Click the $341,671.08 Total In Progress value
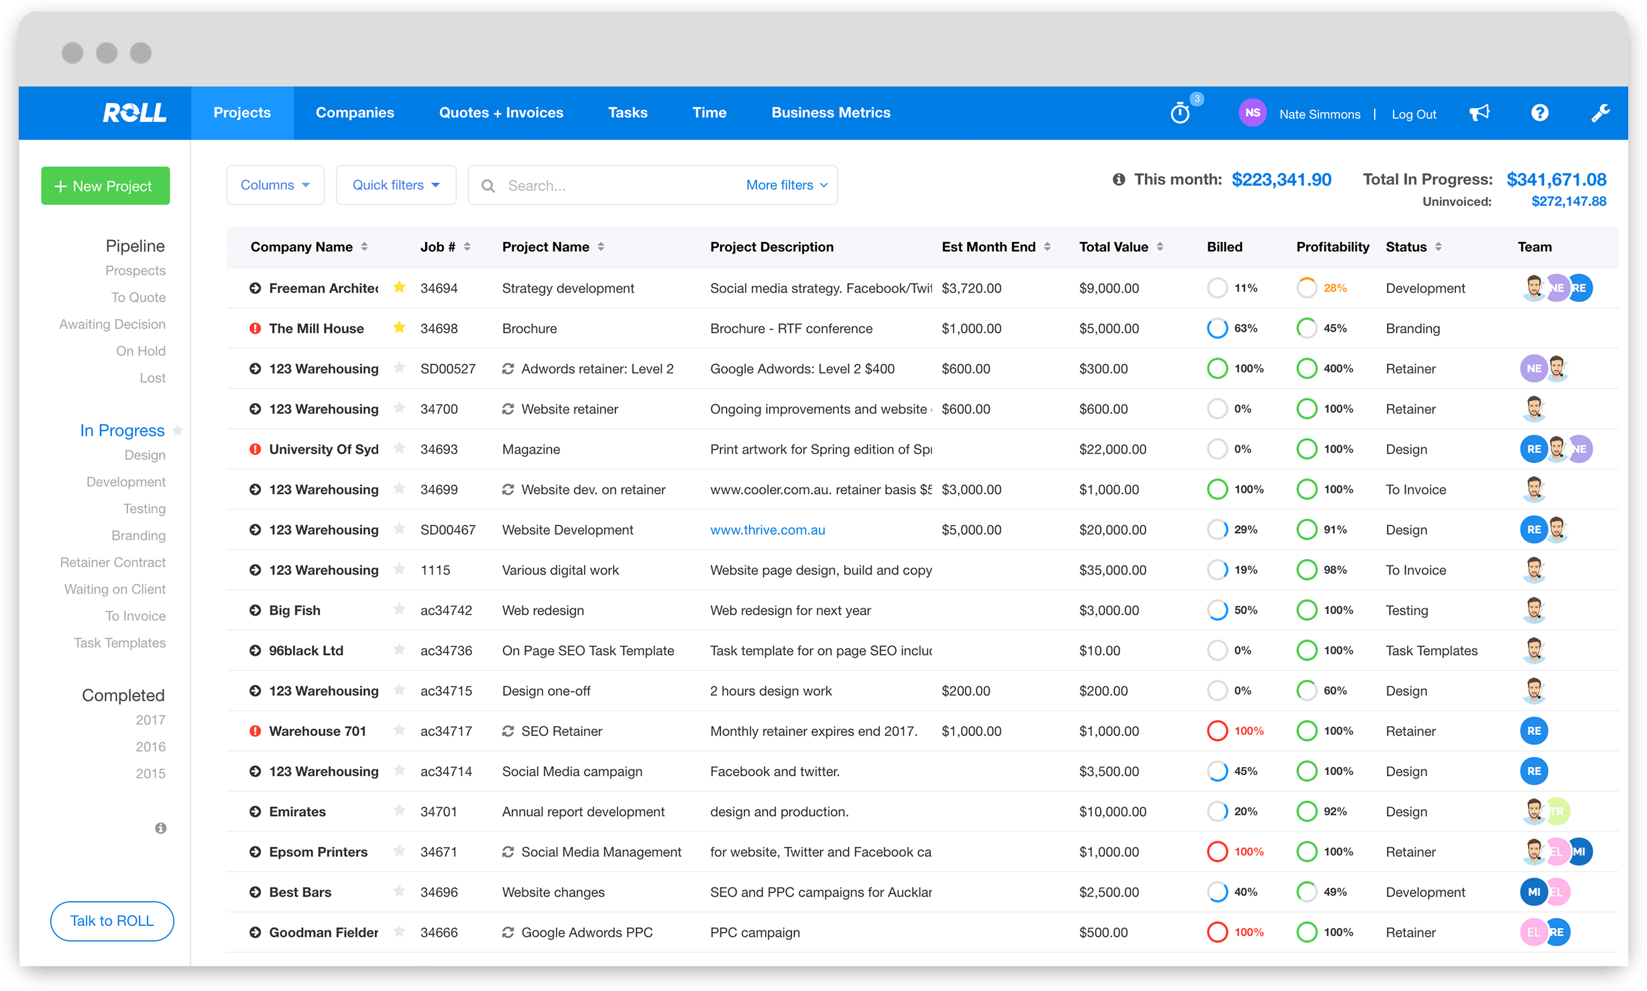This screenshot has width=1647, height=991. click(1556, 180)
